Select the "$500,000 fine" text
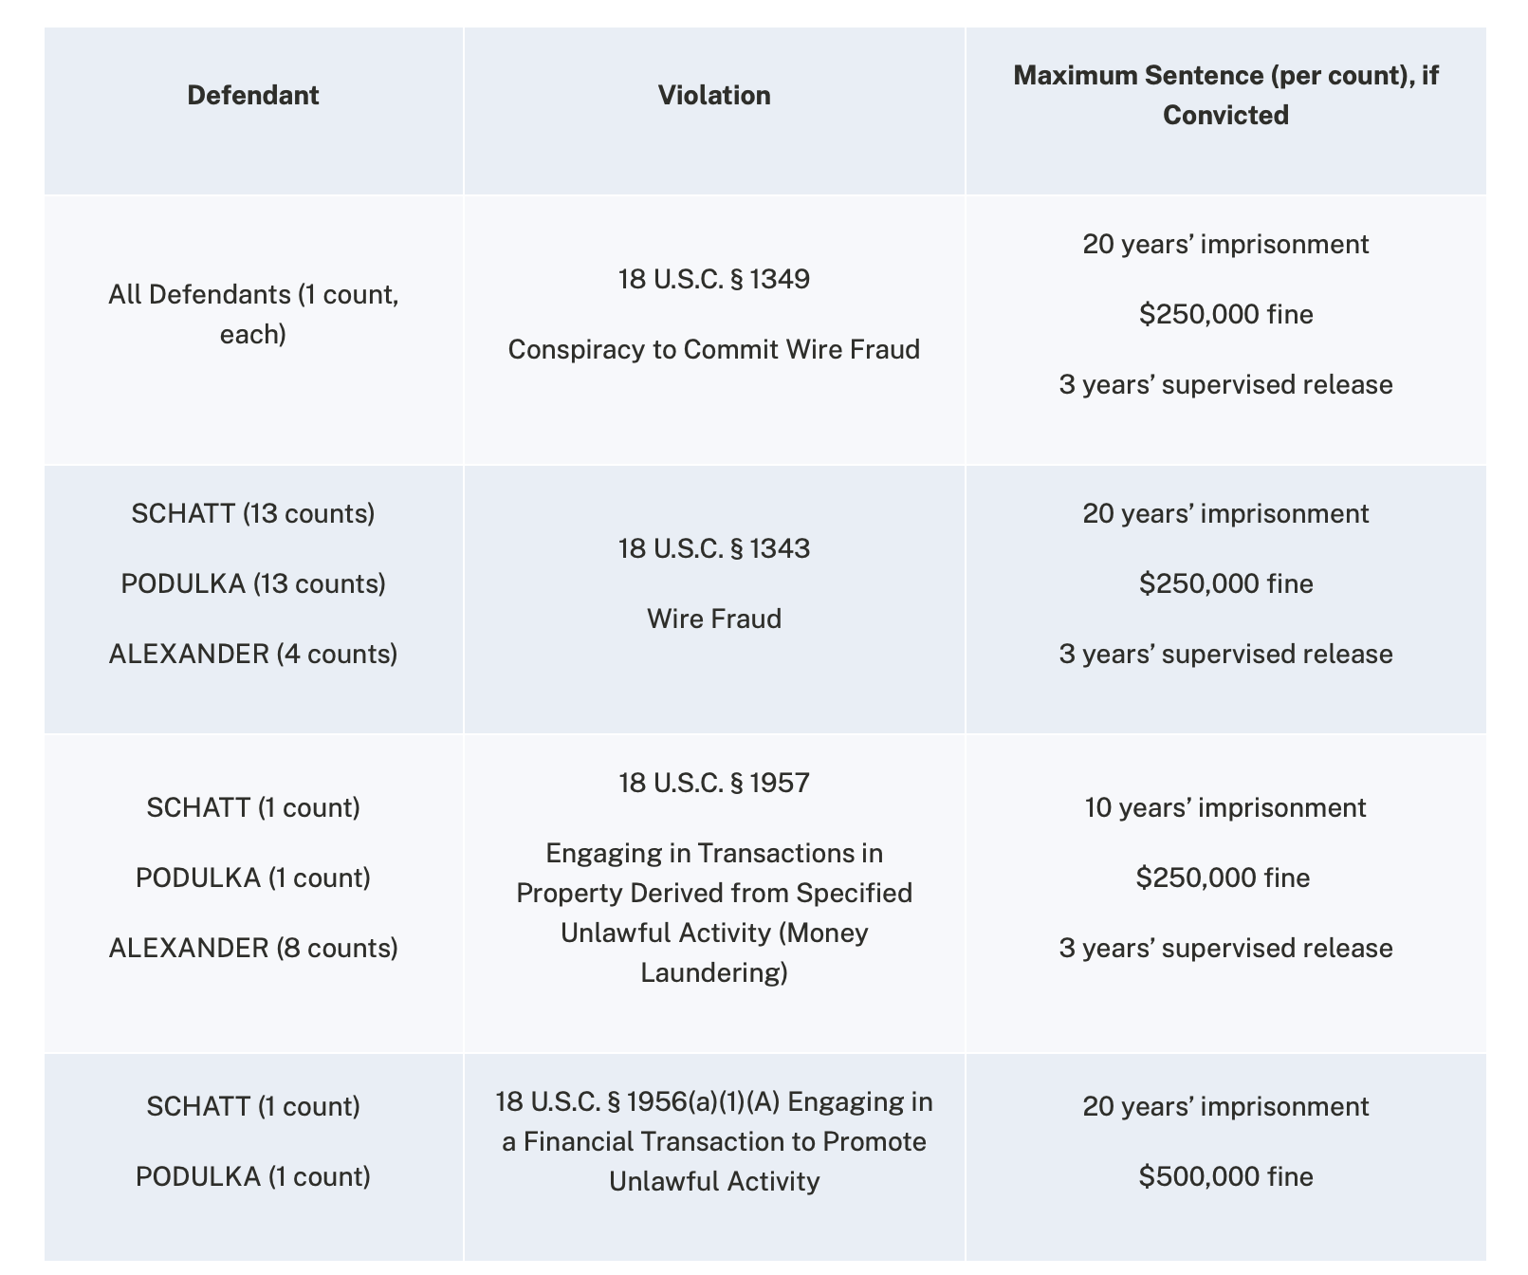The image size is (1528, 1275). click(x=1225, y=1177)
